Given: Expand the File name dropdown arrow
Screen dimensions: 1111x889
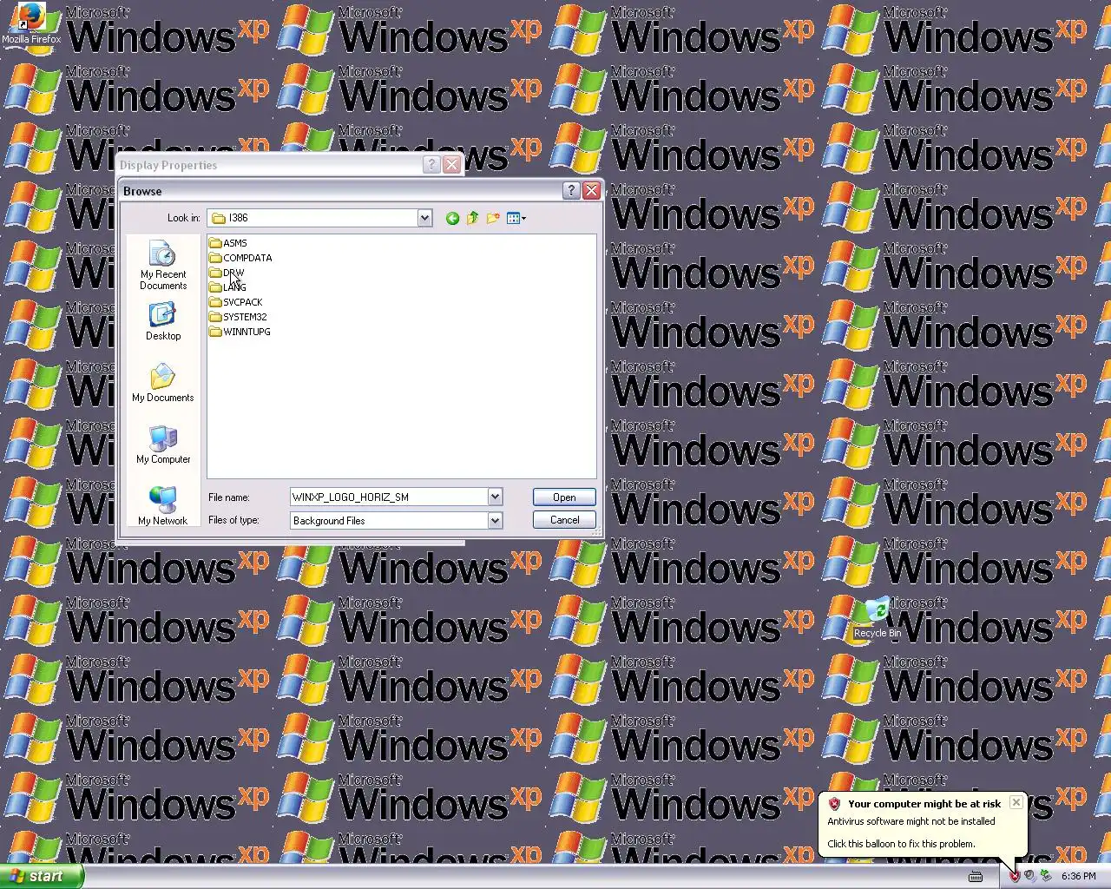Looking at the screenshot, I should pyautogui.click(x=495, y=497).
